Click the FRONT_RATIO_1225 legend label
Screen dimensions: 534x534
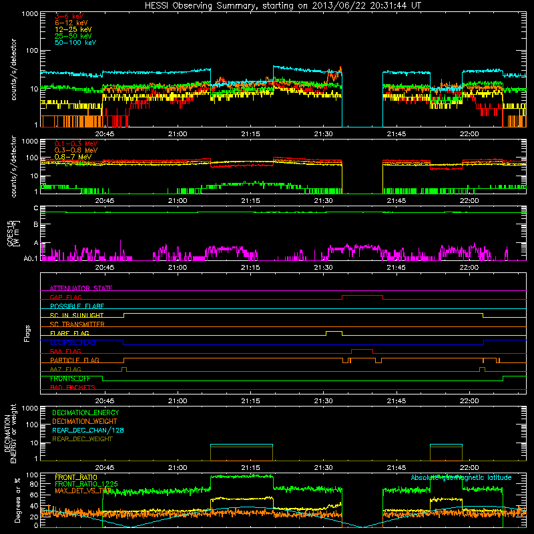[x=86, y=484]
